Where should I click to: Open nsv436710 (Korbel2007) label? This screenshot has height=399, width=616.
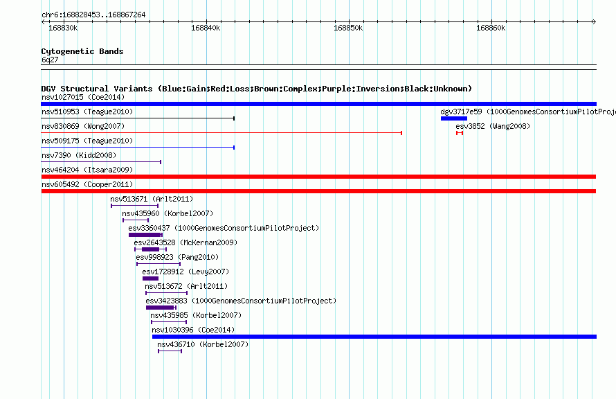(203, 344)
